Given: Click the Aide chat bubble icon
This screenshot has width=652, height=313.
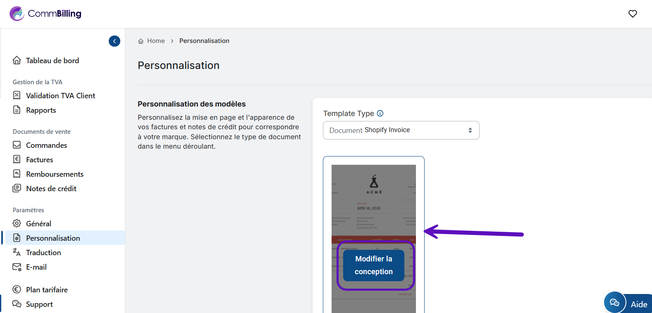Looking at the screenshot, I should point(614,303).
